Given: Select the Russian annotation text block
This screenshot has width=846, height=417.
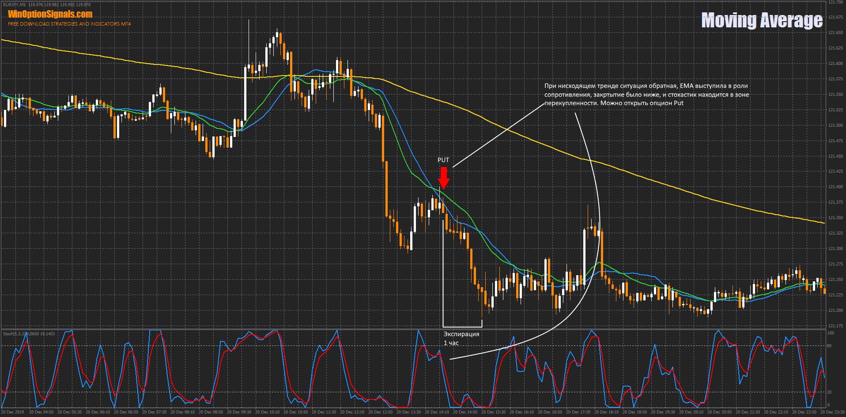Looking at the screenshot, I should tap(646, 95).
